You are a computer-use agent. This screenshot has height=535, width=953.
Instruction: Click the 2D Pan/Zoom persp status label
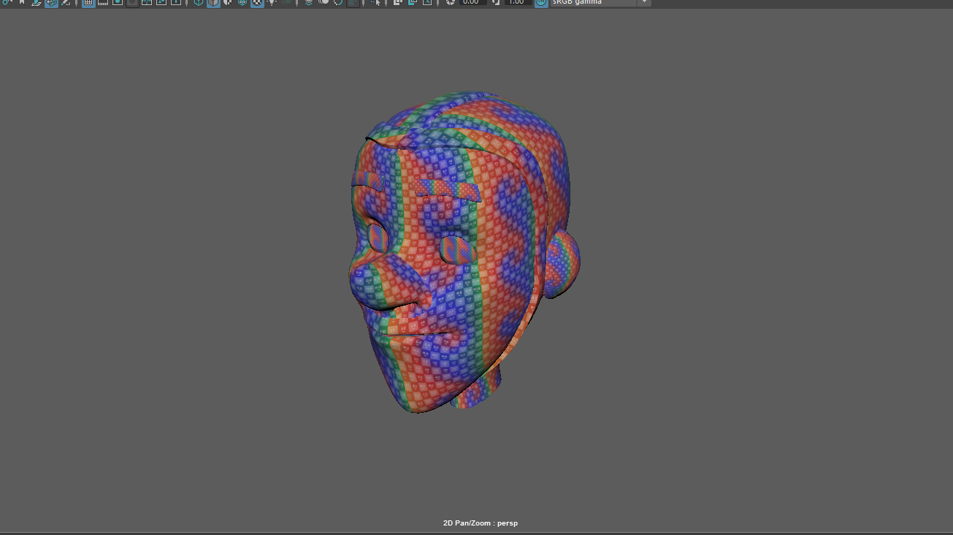point(480,523)
